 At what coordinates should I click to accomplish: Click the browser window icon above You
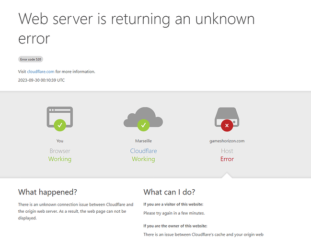(x=60, y=117)
